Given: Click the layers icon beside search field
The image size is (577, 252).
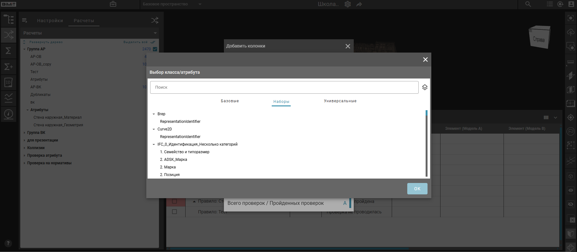Looking at the screenshot, I should pos(425,87).
